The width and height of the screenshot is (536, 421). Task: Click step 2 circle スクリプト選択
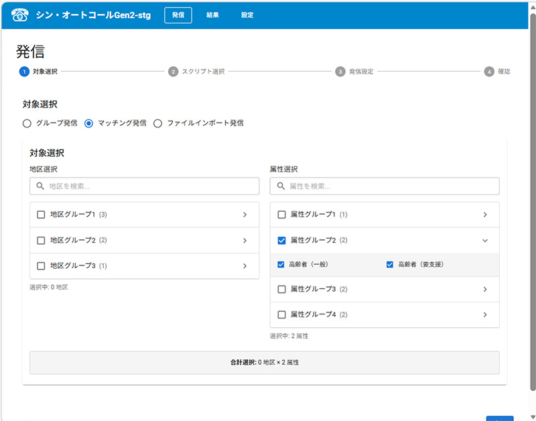[x=174, y=72]
